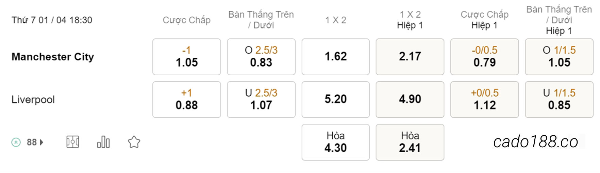Pick first-half Under 1/1.5 at 0.85

point(559,99)
